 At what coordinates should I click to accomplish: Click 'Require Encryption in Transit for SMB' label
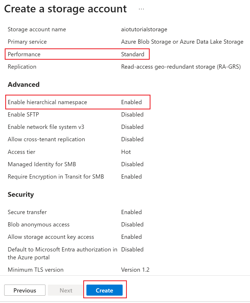pyautogui.click(x=56, y=177)
